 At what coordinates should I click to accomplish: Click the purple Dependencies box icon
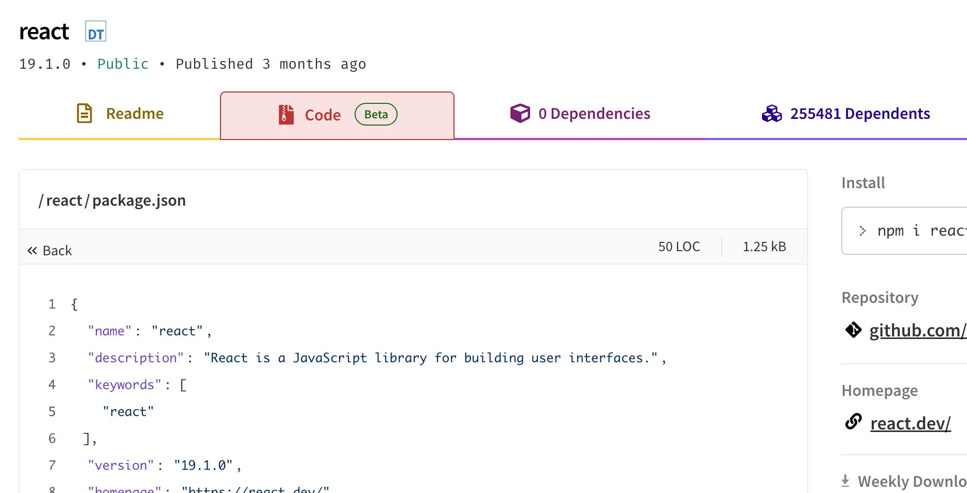tap(520, 114)
